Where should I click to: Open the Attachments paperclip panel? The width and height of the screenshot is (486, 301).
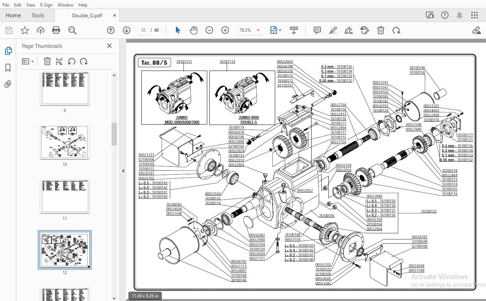click(8, 84)
